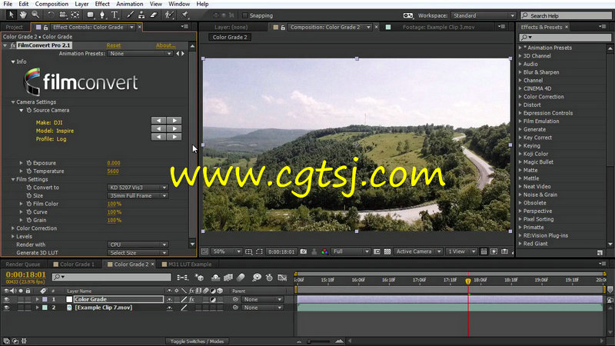Click the Exposure value 0.000

click(x=114, y=163)
